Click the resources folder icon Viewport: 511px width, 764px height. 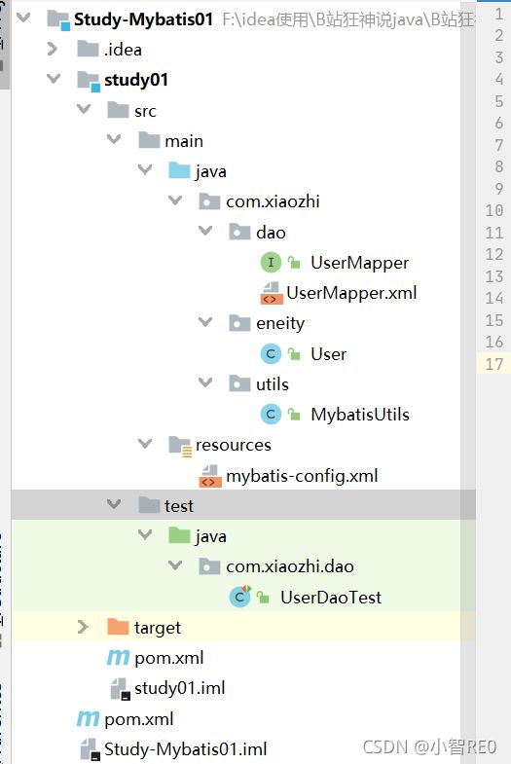point(180,446)
